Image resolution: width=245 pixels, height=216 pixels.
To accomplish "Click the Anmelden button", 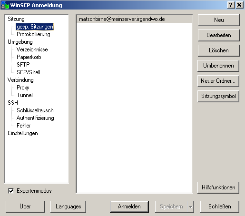I will 129,206.
